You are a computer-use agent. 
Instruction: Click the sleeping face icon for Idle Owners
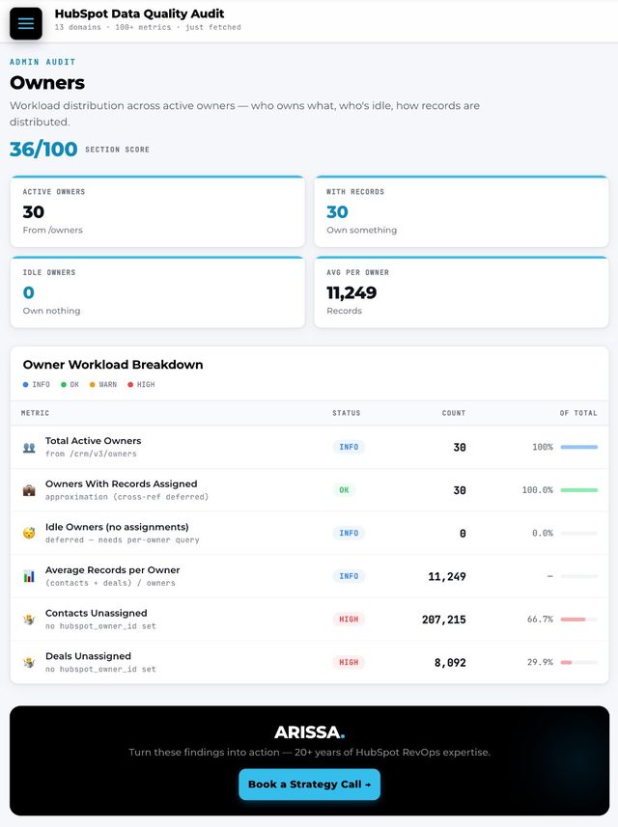point(29,534)
